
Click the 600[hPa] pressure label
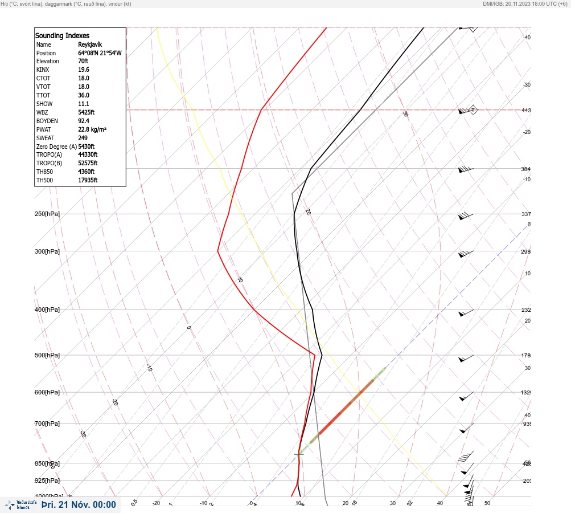[47, 393]
